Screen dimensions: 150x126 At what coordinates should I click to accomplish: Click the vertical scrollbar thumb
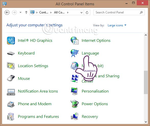tap(146, 82)
